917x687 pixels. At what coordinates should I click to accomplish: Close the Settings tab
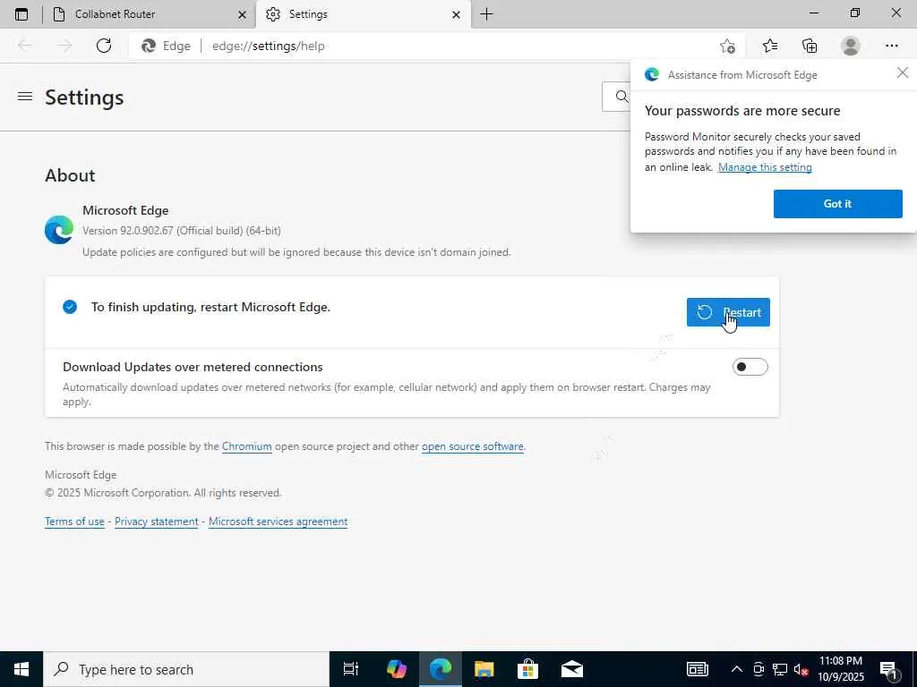click(456, 14)
